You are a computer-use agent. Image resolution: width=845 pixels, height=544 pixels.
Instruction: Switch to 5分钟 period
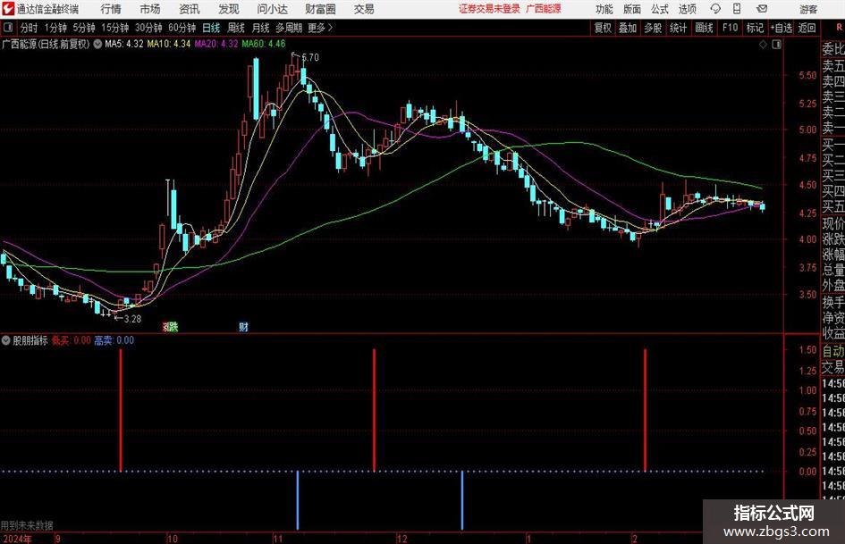coord(84,28)
